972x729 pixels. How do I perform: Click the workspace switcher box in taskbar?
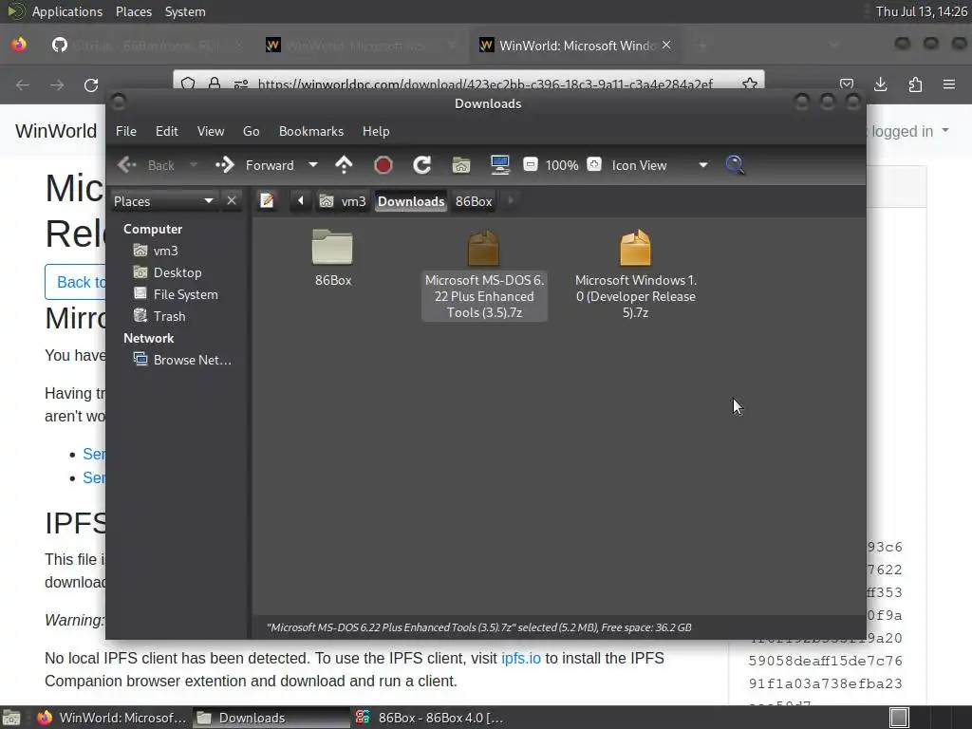[x=899, y=718]
